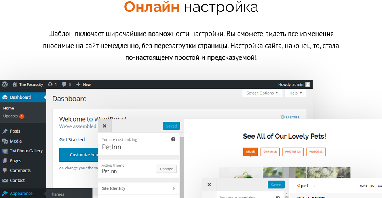This screenshot has width=382, height=198.
Task: Click the Dismiss link
Action: coord(293,117)
